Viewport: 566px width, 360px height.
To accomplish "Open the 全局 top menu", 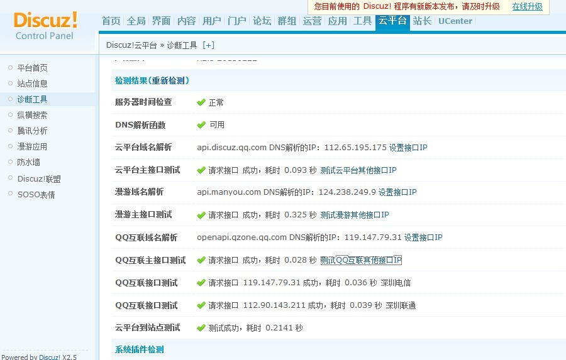I will click(136, 21).
